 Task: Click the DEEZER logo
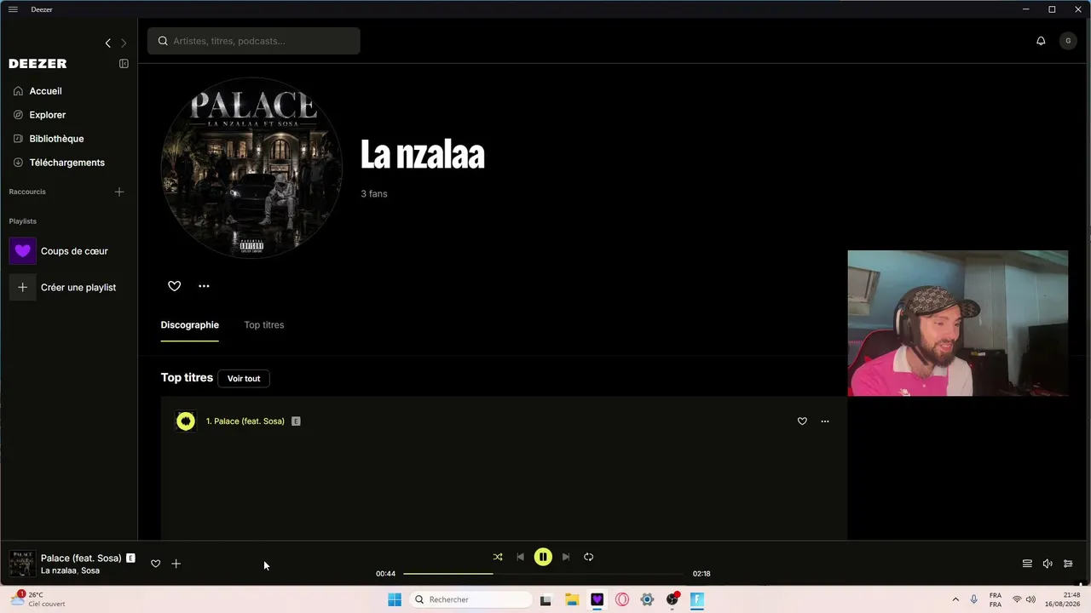tap(38, 64)
